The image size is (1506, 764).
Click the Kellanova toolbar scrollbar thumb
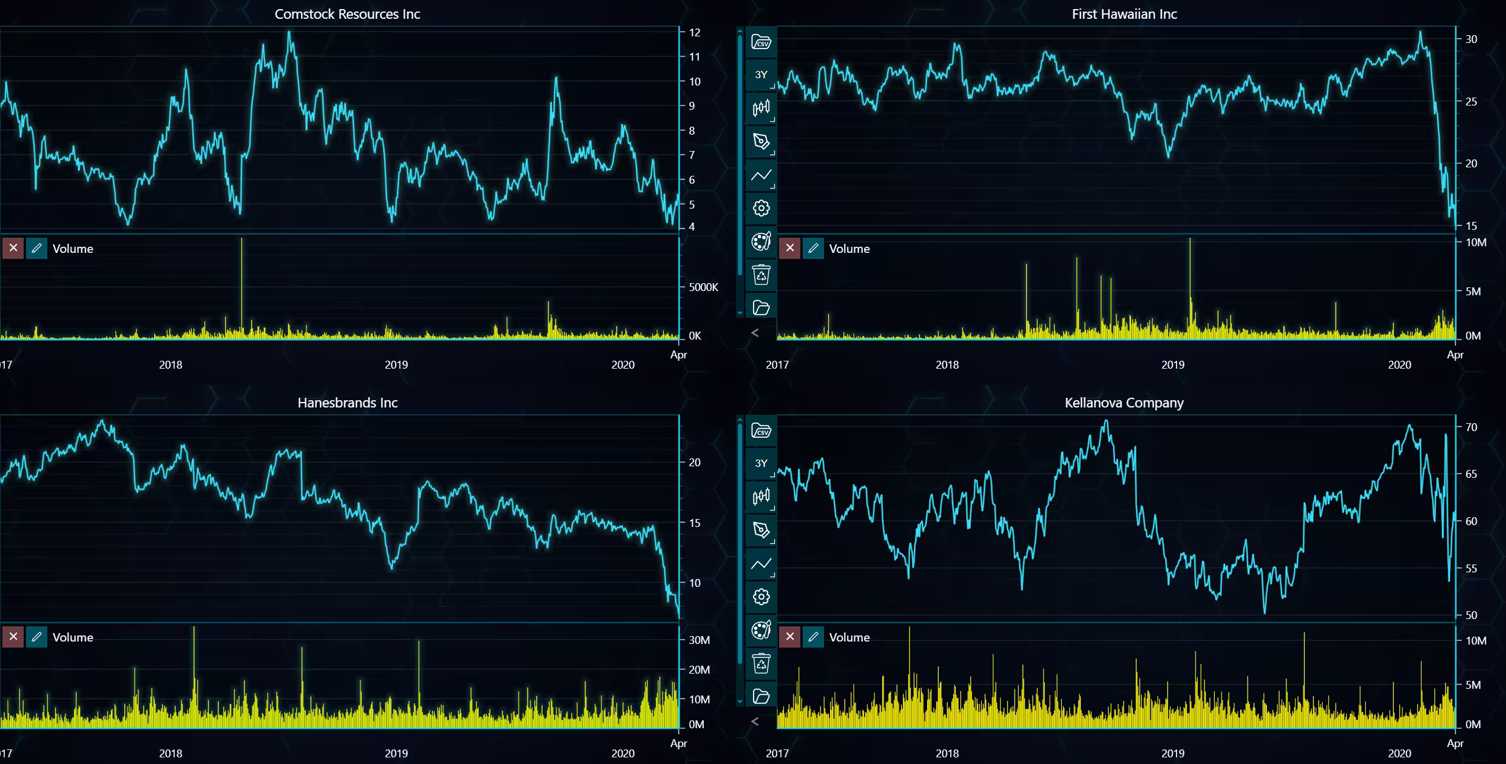coord(740,543)
